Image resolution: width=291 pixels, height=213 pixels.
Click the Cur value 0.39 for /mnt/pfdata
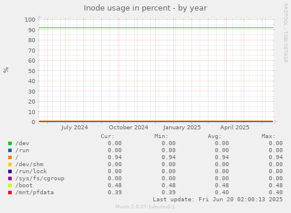click(x=115, y=193)
